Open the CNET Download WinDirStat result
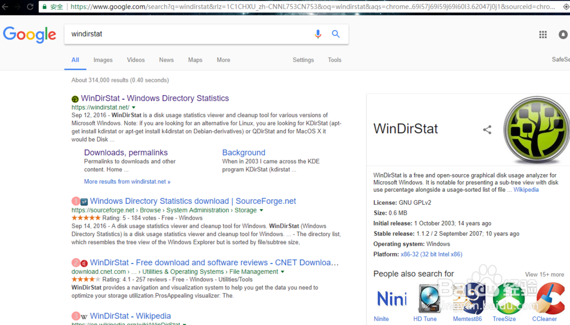 [214, 262]
